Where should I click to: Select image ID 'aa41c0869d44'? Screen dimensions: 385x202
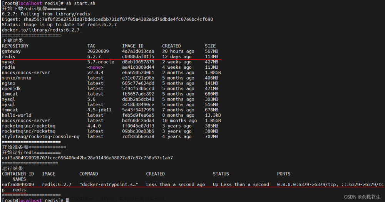138,67
